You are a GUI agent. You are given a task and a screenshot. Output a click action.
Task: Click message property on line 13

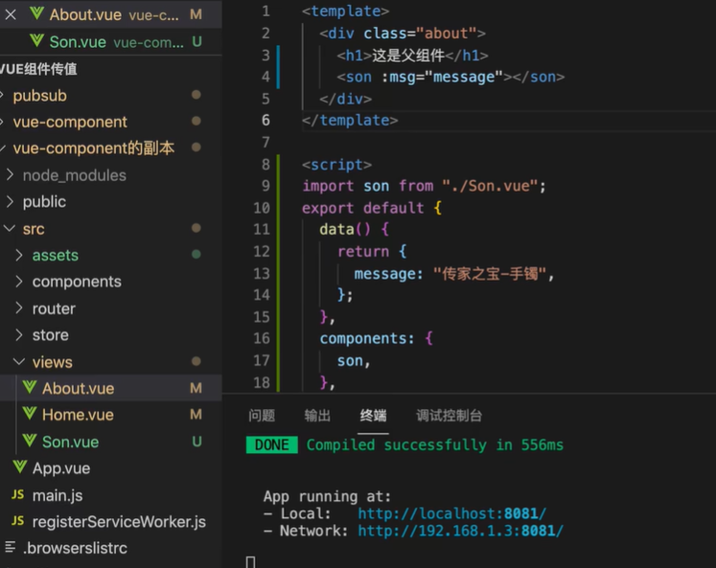point(384,274)
